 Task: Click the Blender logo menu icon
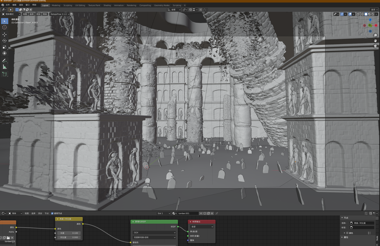pos(2,5)
